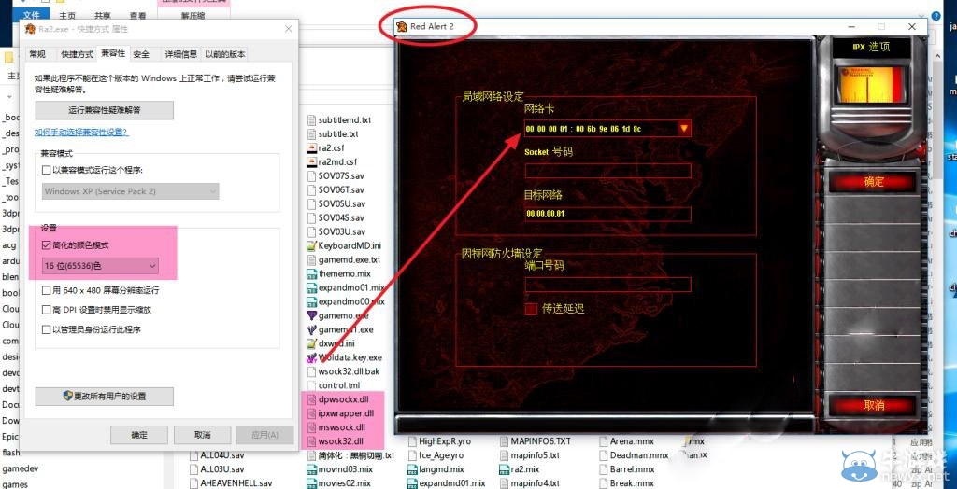This screenshot has width=957, height=489.
Task: Select the Ice_Age.yro file name
Action: (x=441, y=454)
